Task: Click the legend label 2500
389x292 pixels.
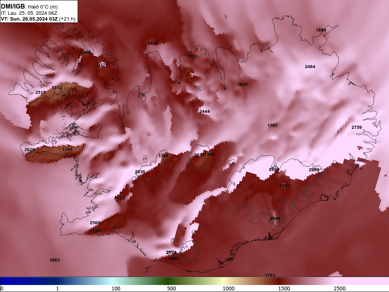Action: 340,288
